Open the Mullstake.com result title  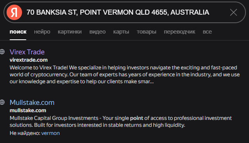[32, 103]
